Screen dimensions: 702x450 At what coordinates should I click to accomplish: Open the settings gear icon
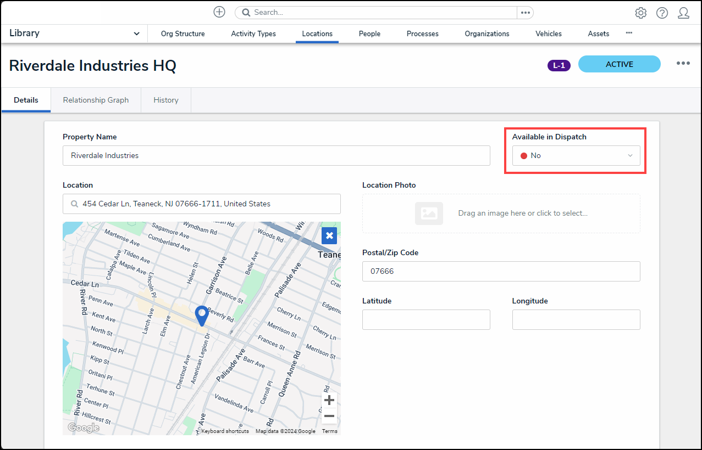640,13
